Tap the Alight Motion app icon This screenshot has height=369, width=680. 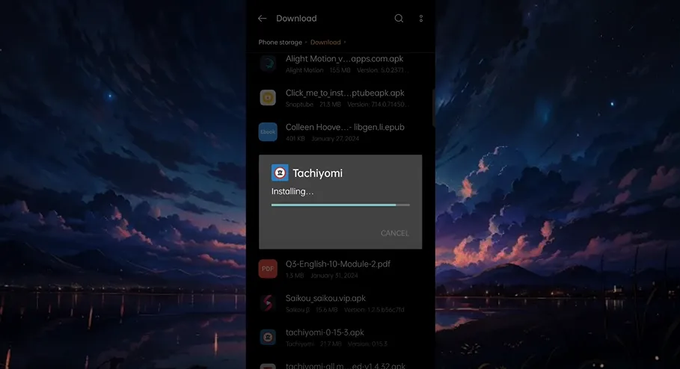tap(268, 63)
